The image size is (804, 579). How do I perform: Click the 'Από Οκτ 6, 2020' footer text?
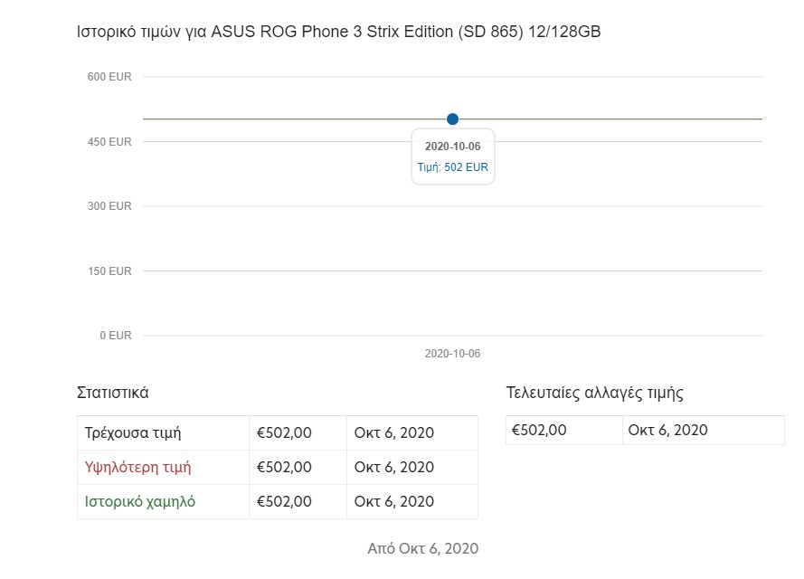coord(423,549)
